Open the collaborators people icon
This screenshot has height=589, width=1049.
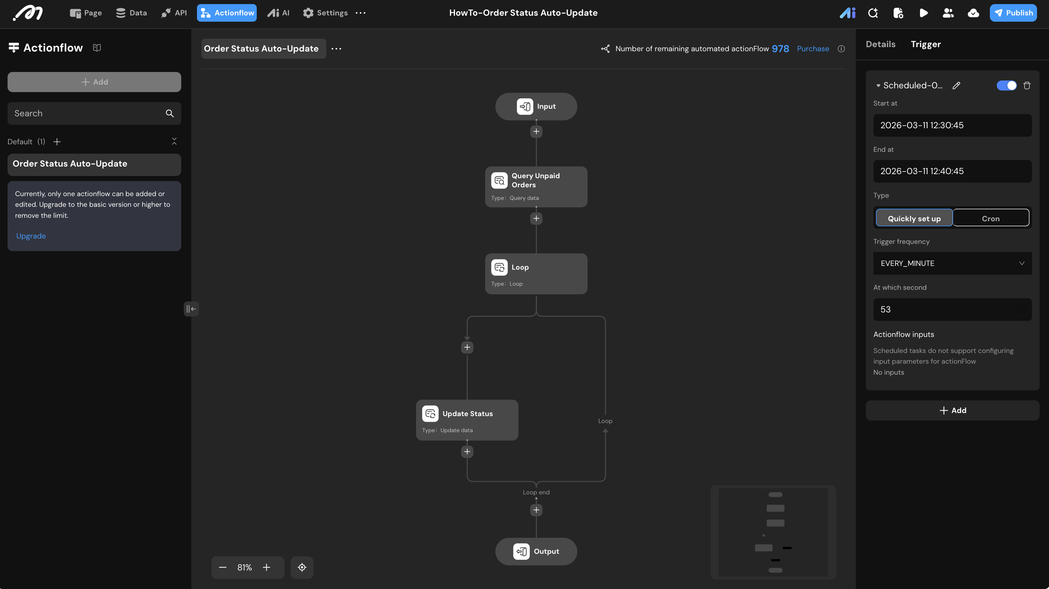click(948, 13)
